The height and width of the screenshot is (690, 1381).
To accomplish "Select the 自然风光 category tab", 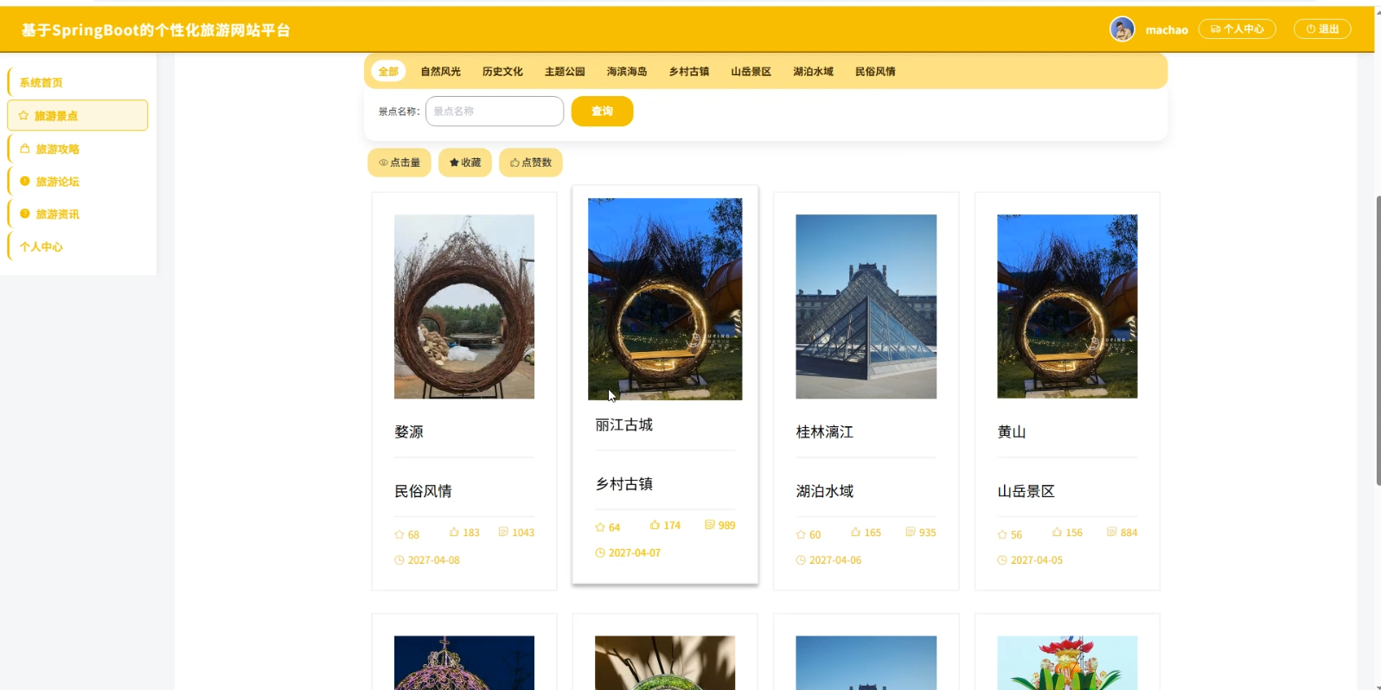I will [441, 72].
